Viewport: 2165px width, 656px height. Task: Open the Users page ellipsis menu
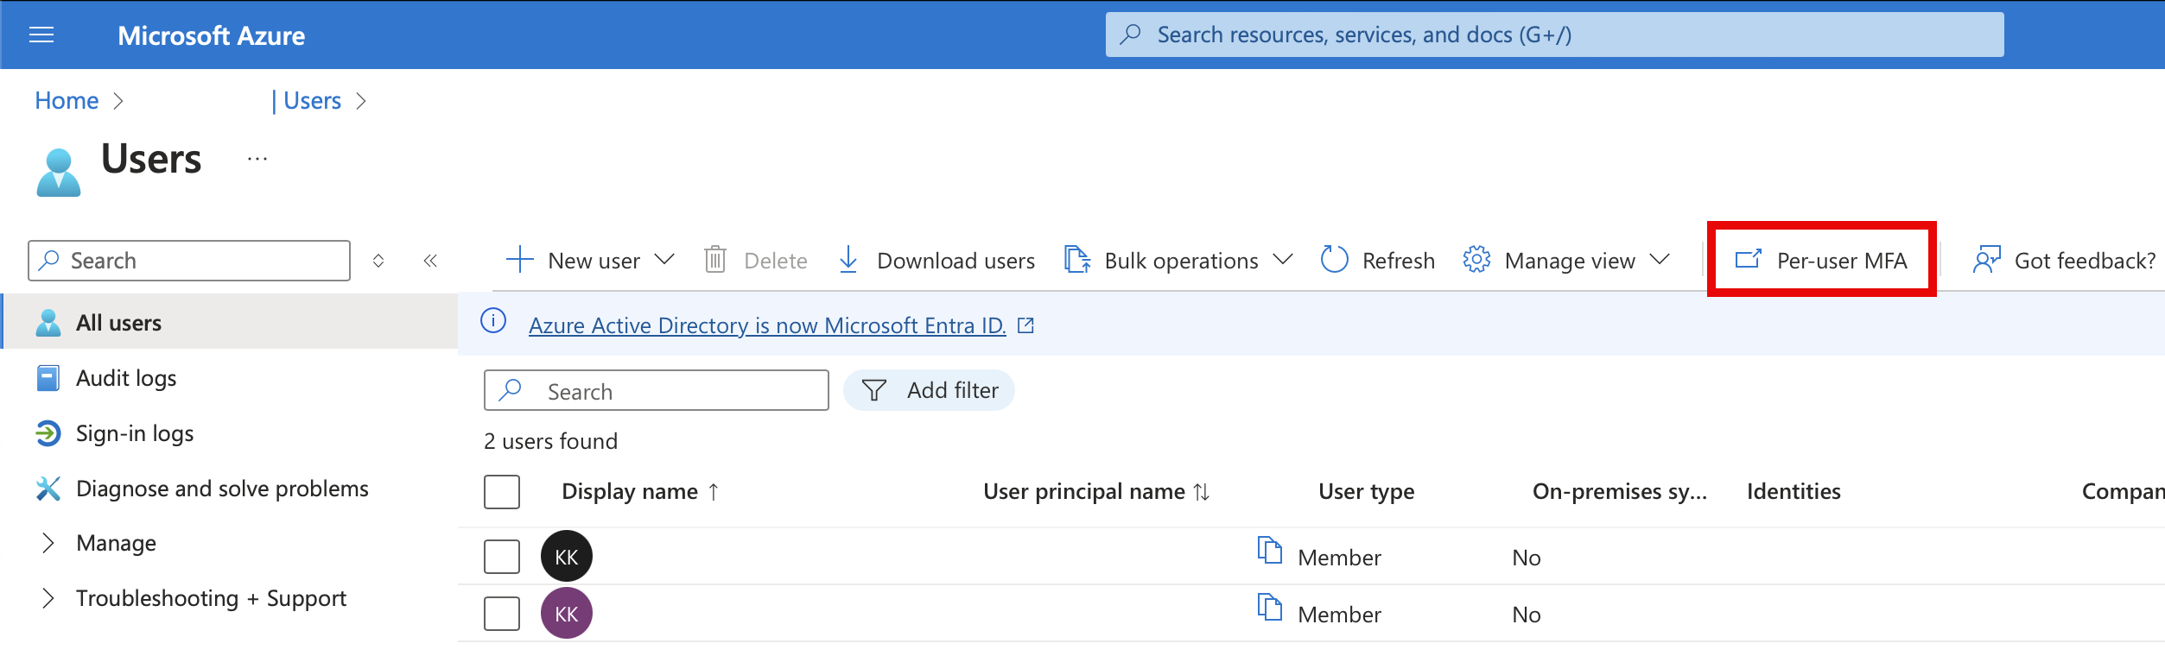point(257,159)
